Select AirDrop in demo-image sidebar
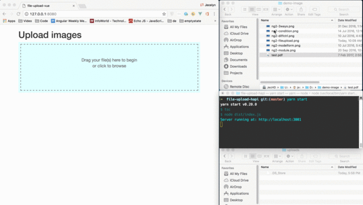The width and height of the screenshot is (363, 205). click(x=236, y=40)
